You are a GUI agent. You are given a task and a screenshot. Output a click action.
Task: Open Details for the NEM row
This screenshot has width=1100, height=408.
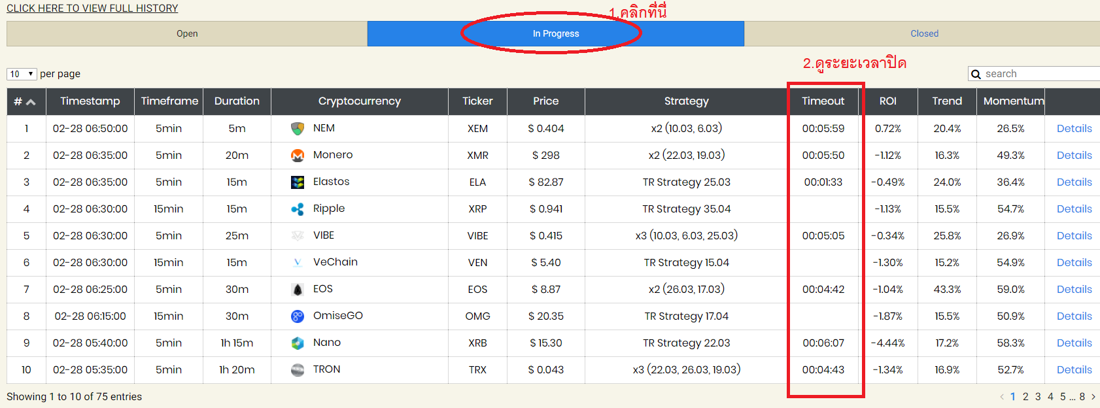coord(1074,129)
